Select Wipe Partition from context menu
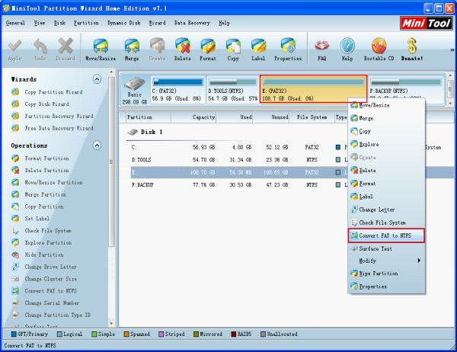Viewport: 457px width, 352px height. coord(378,273)
